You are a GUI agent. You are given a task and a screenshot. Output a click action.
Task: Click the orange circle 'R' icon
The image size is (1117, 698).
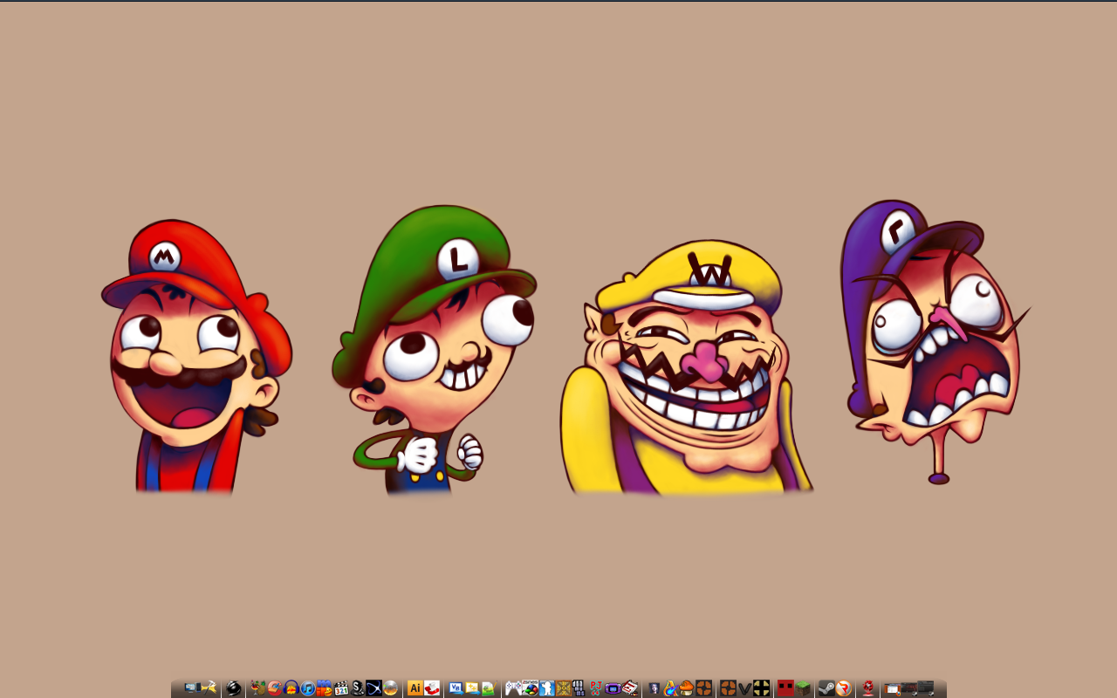843,688
